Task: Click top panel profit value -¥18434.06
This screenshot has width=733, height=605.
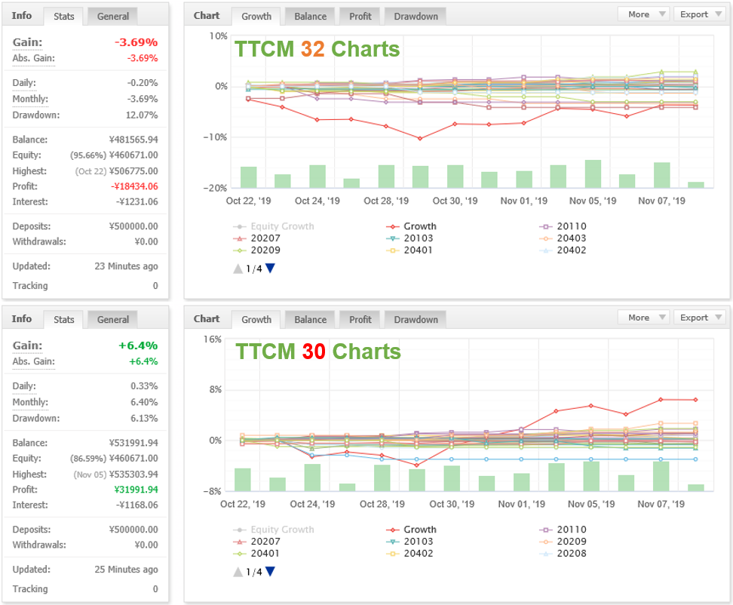Action: [x=135, y=186]
